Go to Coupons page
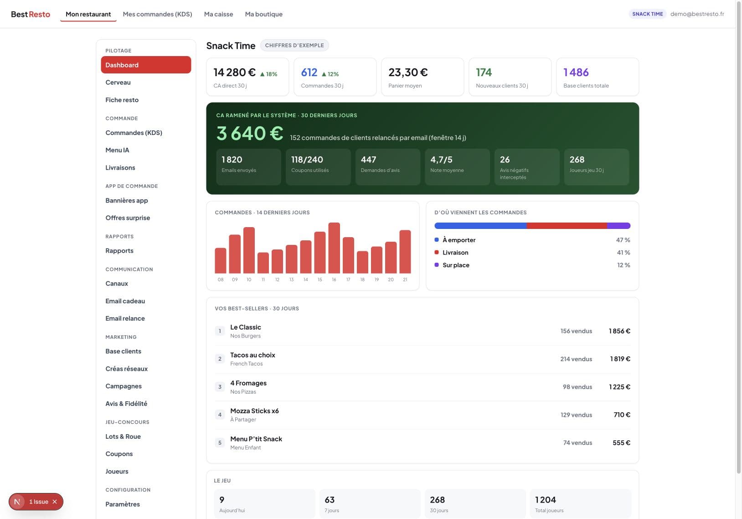 [x=146, y=454]
